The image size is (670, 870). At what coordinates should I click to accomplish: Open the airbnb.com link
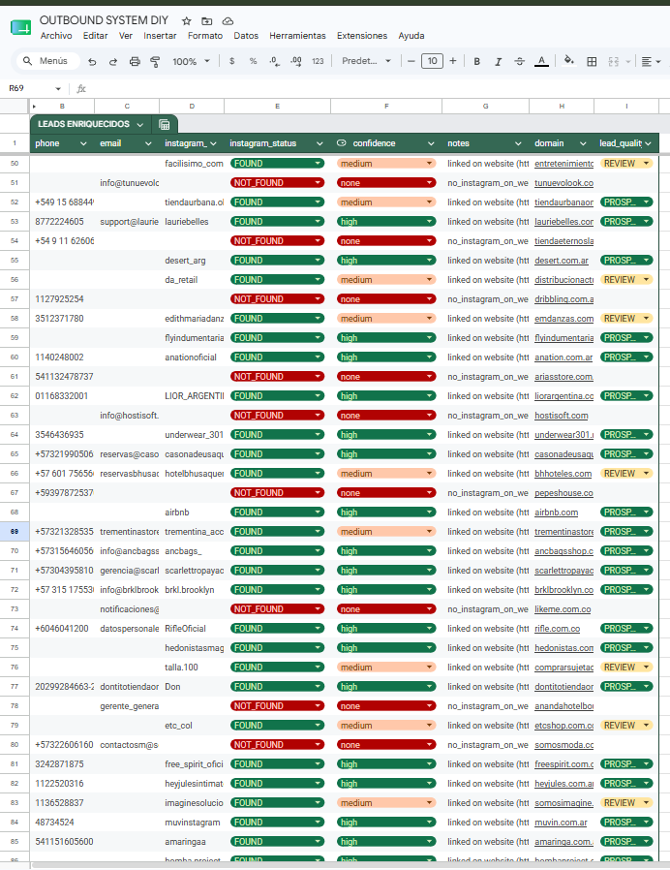[557, 513]
